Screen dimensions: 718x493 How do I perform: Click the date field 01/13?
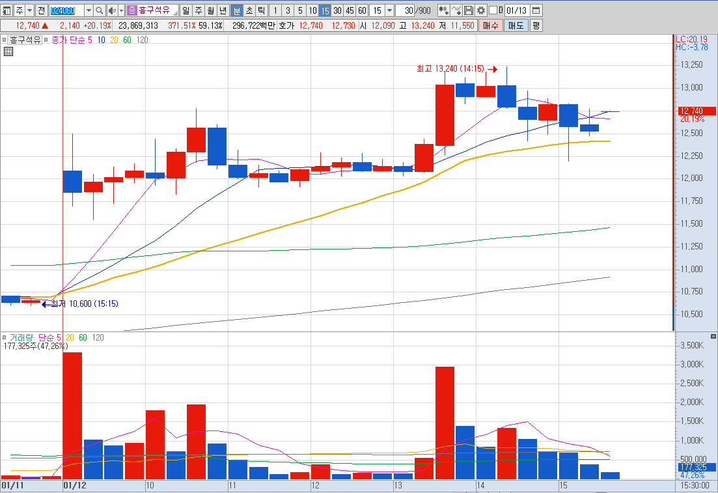point(516,10)
